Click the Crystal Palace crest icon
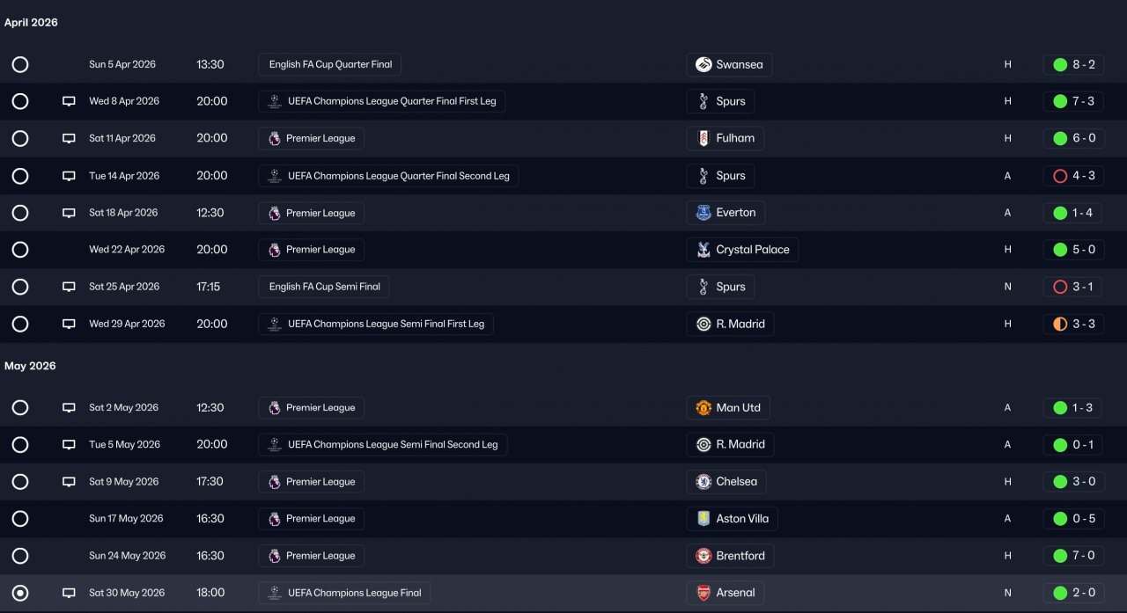Screen dimensions: 1127x613 tap(703, 250)
